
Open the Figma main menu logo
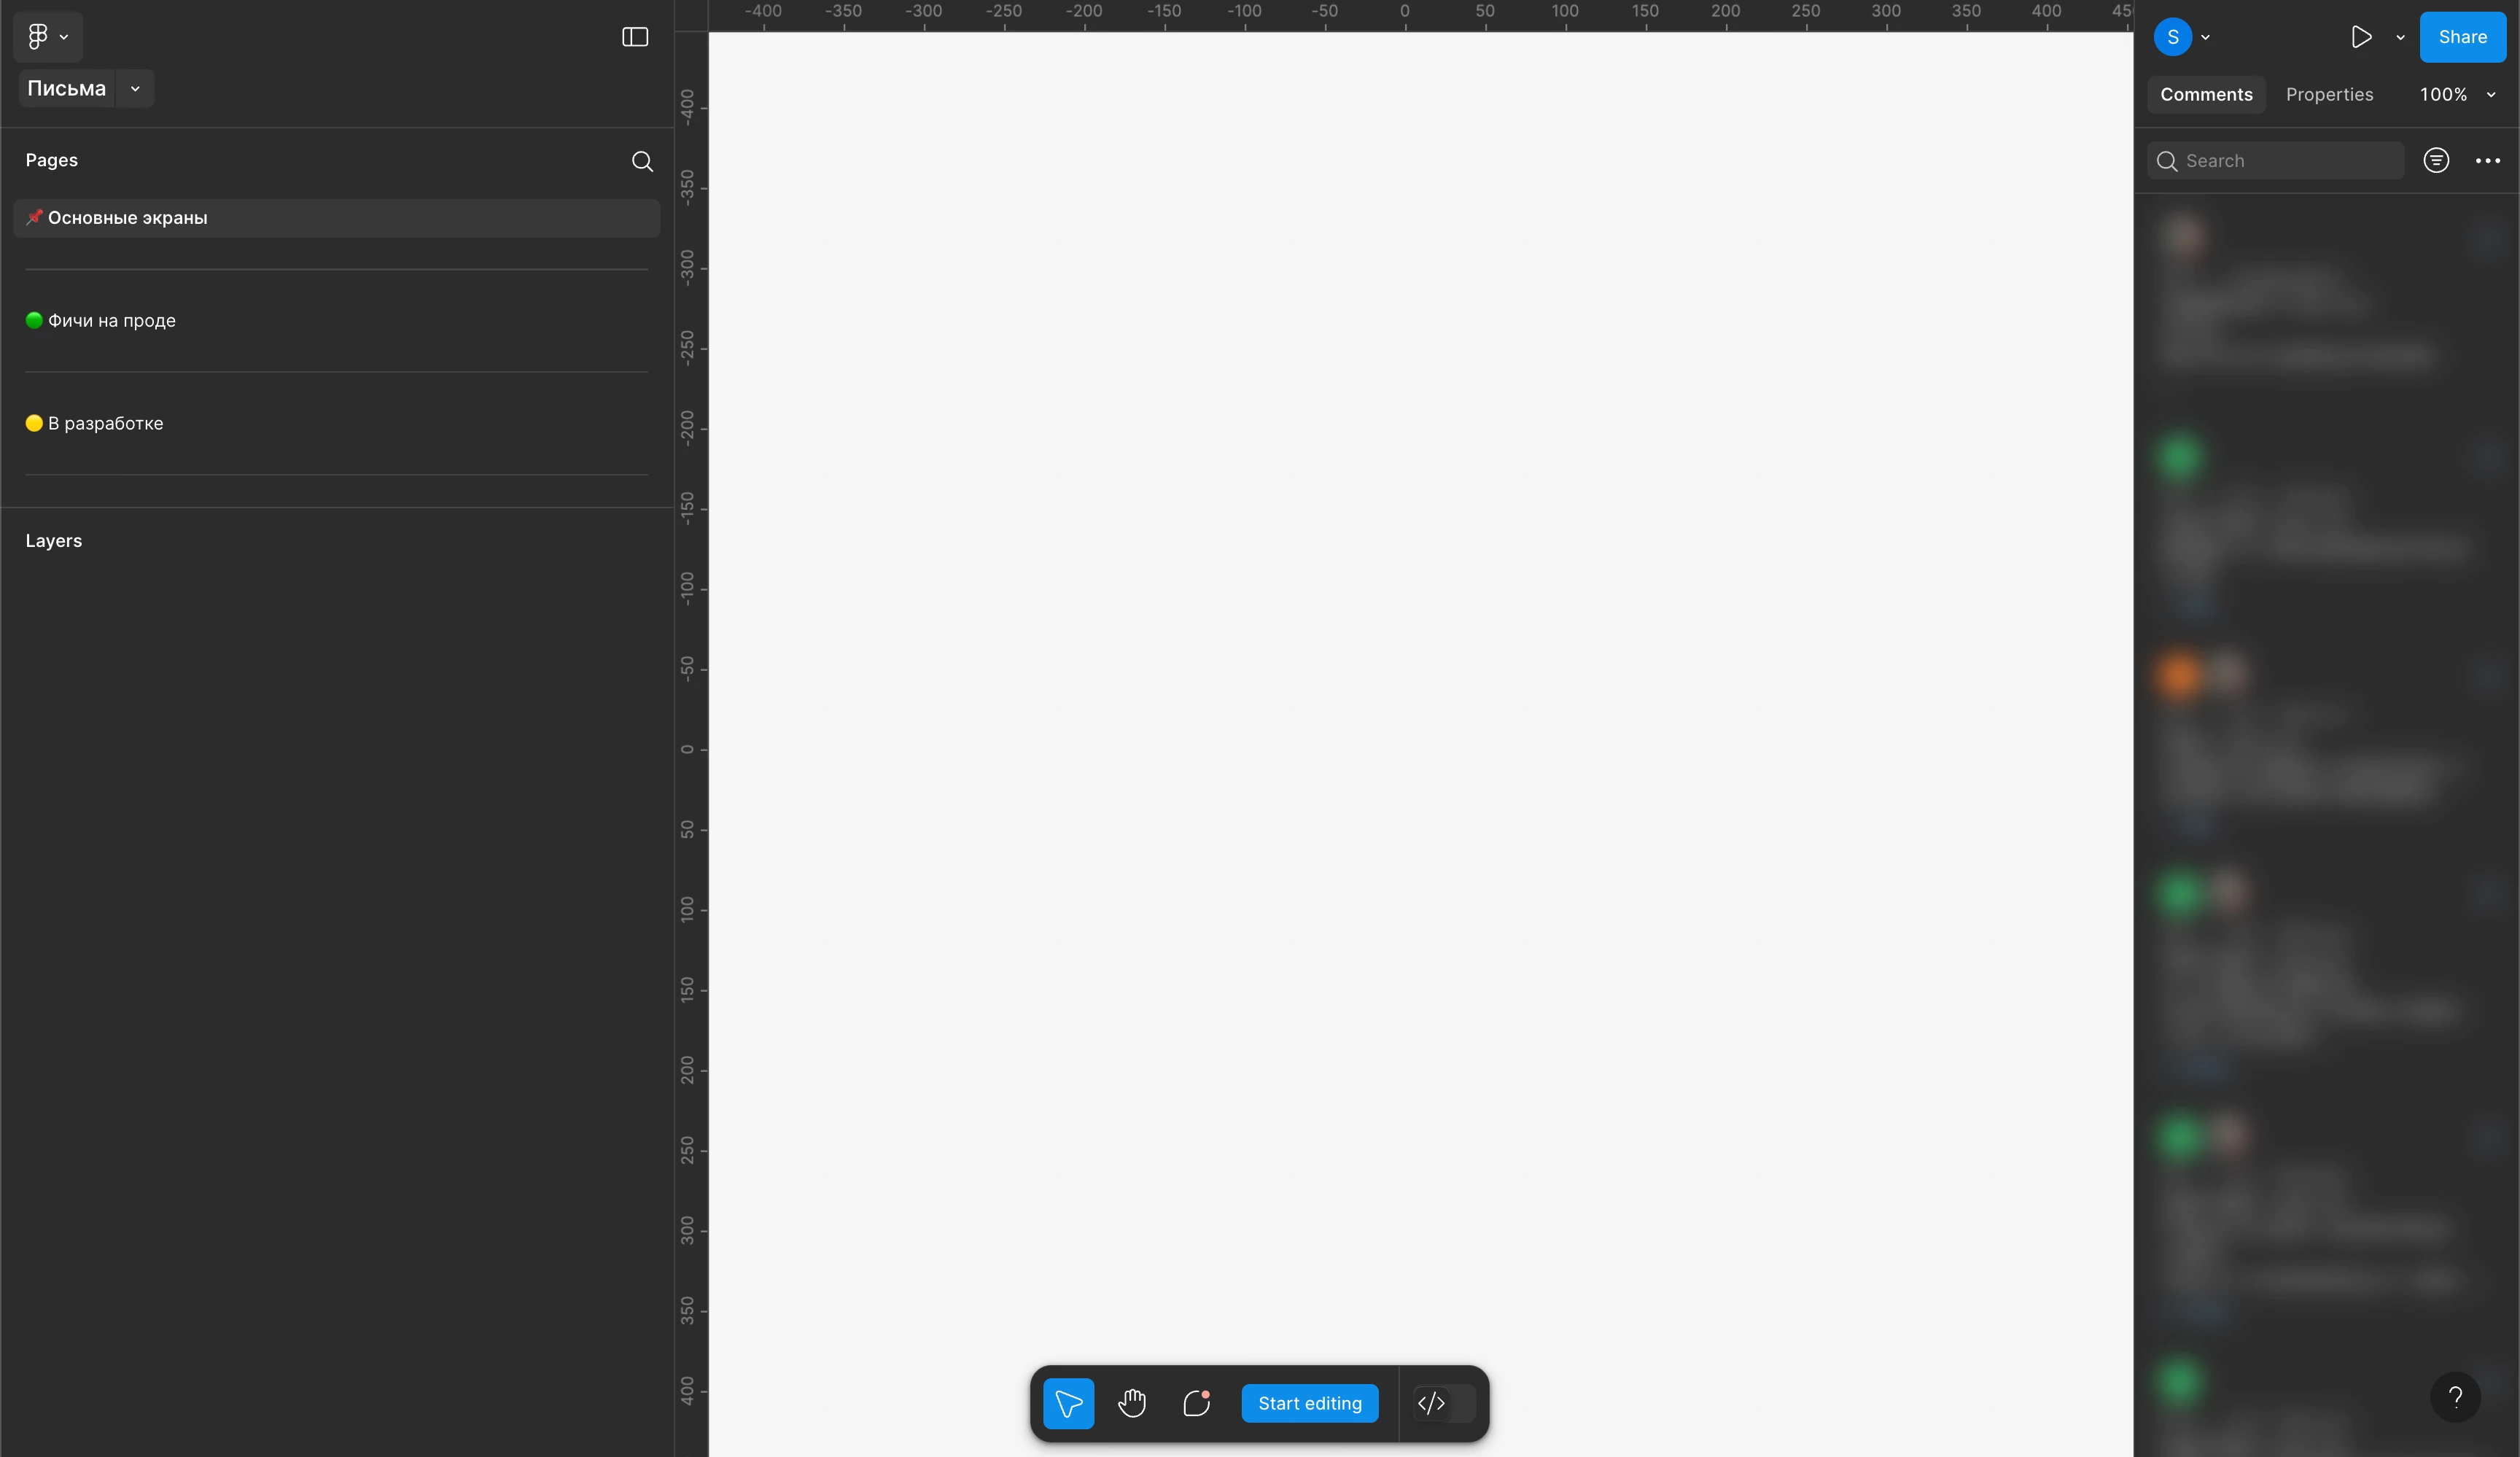coord(39,37)
